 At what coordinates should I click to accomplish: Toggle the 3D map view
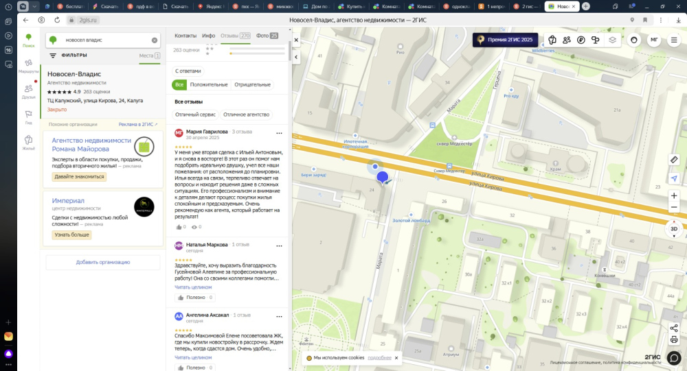(674, 229)
